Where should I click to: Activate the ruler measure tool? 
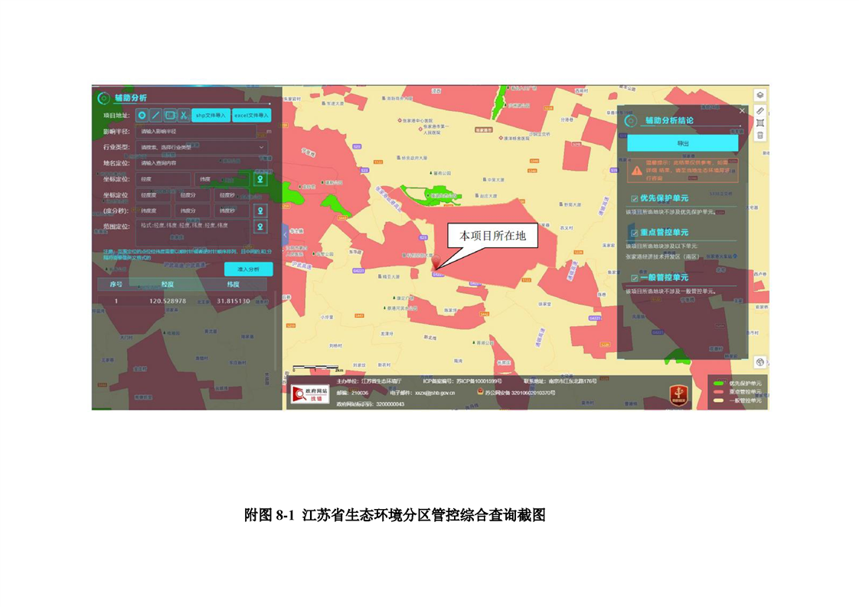point(759,109)
